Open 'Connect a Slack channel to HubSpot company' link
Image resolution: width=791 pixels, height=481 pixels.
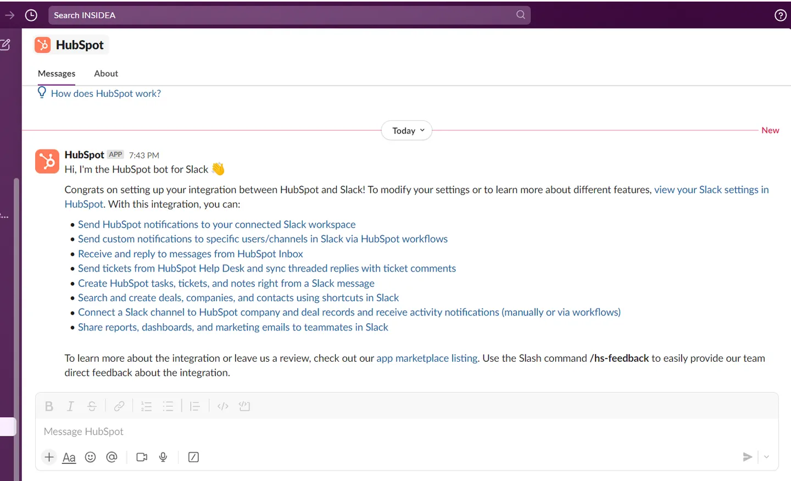349,312
